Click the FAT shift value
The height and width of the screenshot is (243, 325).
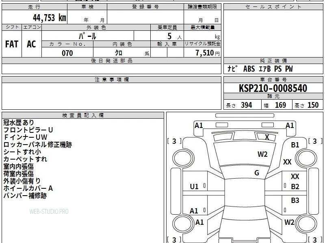click(x=12, y=44)
